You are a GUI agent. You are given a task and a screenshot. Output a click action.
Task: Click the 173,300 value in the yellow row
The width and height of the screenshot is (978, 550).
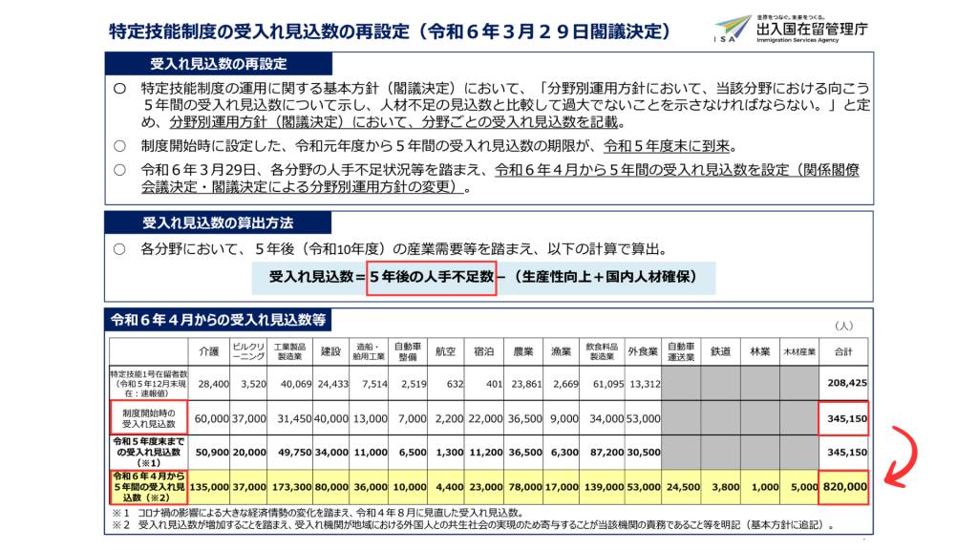tap(290, 486)
